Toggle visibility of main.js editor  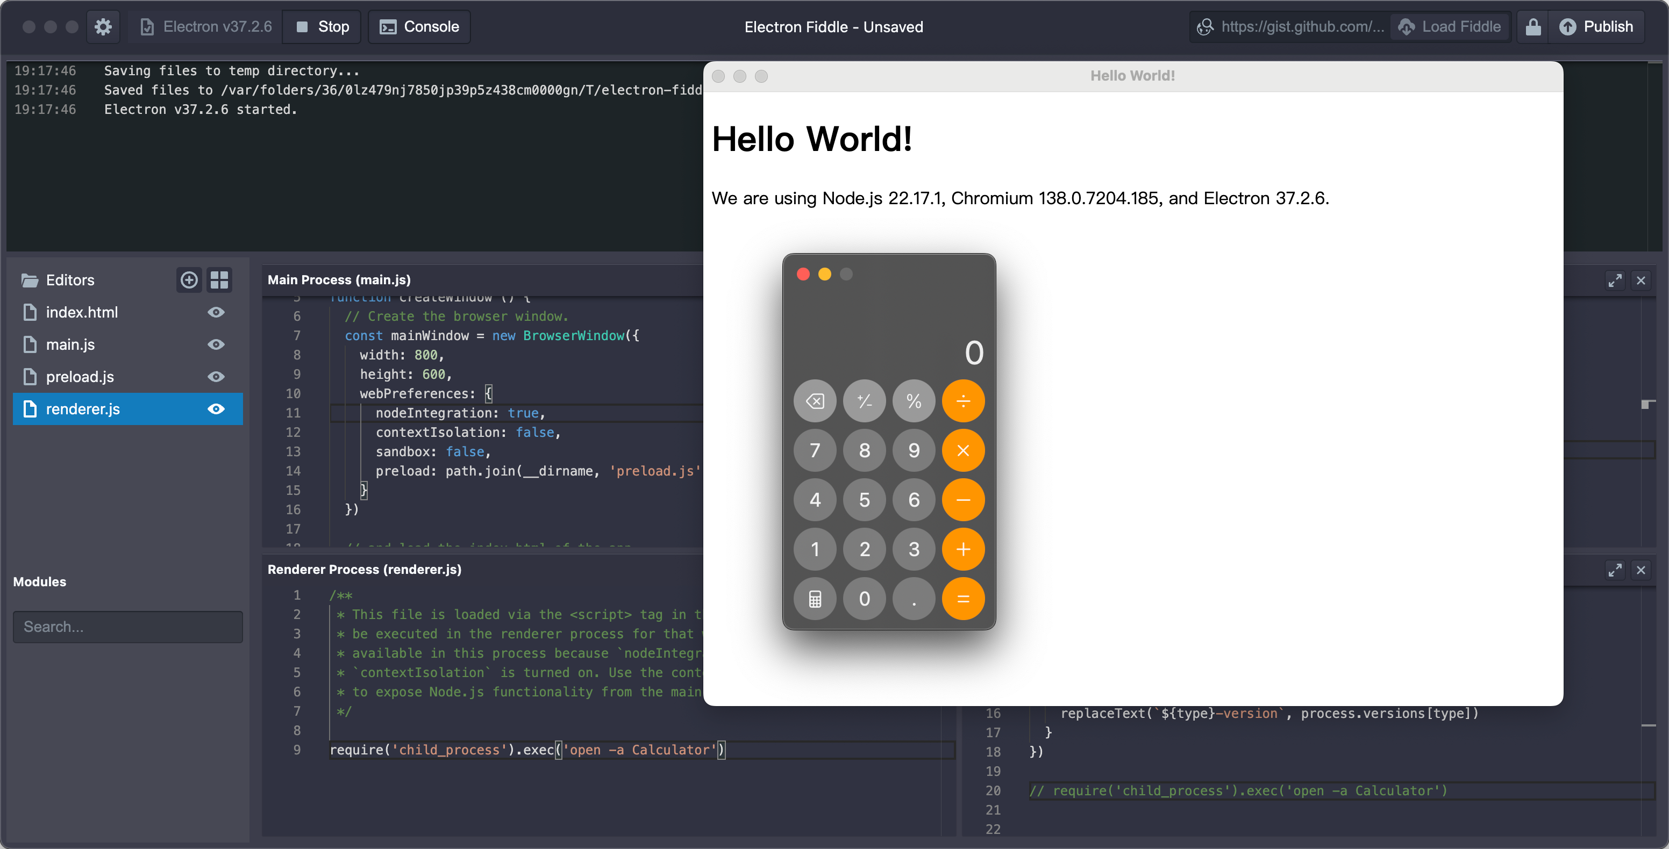click(216, 344)
